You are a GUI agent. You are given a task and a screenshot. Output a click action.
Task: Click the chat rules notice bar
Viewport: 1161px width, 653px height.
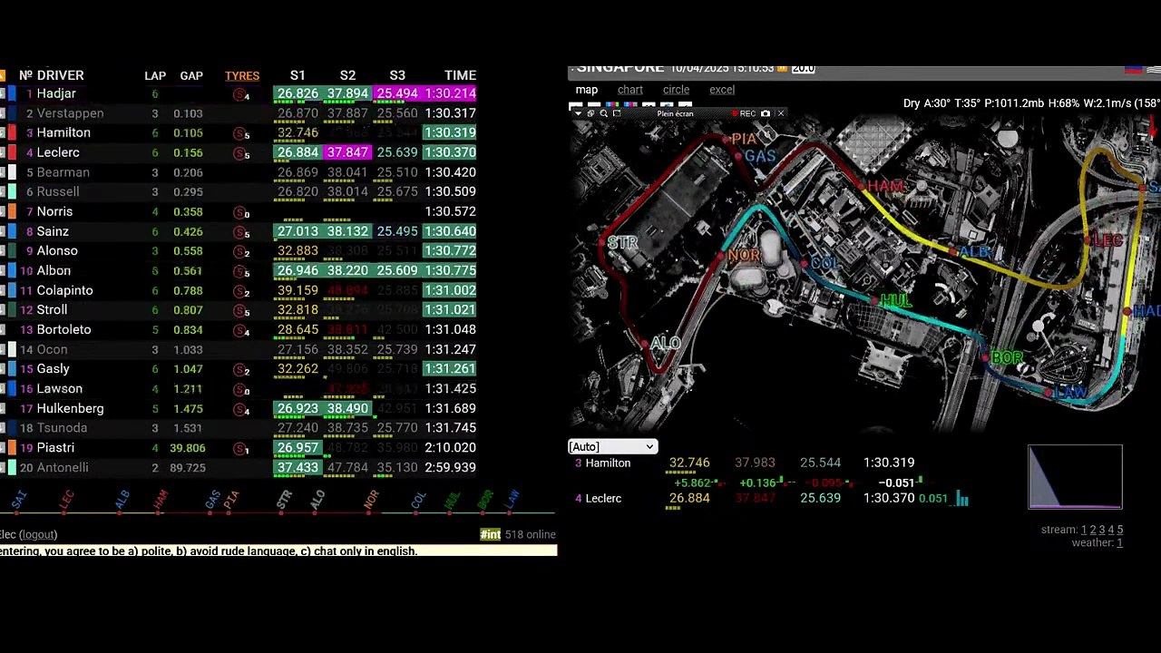[x=278, y=551]
